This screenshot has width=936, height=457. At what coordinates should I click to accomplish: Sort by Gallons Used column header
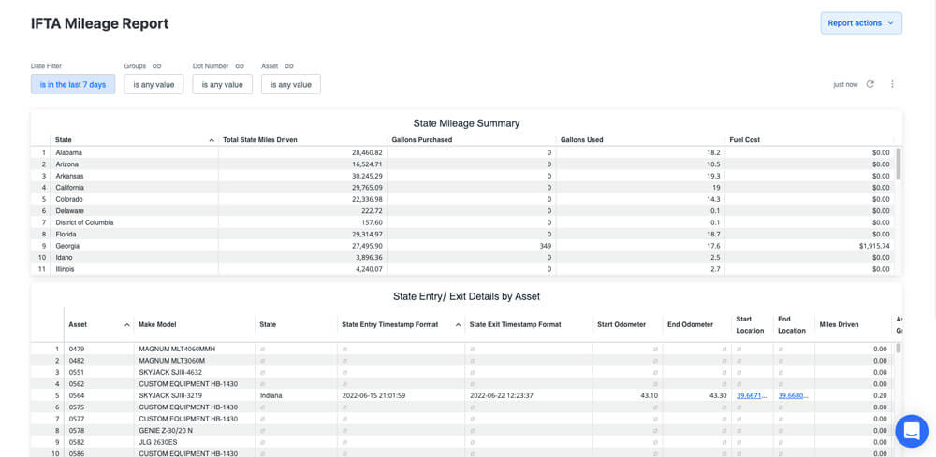point(582,140)
